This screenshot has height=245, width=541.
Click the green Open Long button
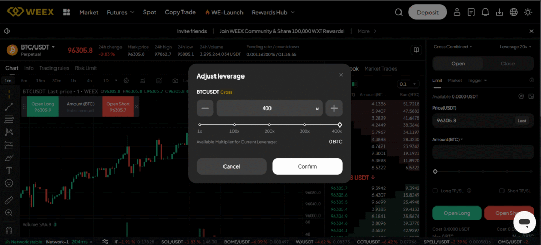(457, 213)
